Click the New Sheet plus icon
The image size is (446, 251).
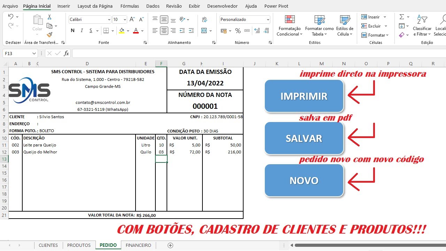170,245
